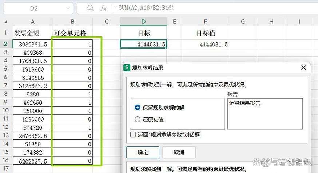Click the 规划求解结果 dialog title
The height and width of the screenshot is (173, 318).
(147, 68)
